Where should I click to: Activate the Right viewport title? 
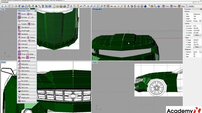[95, 62]
